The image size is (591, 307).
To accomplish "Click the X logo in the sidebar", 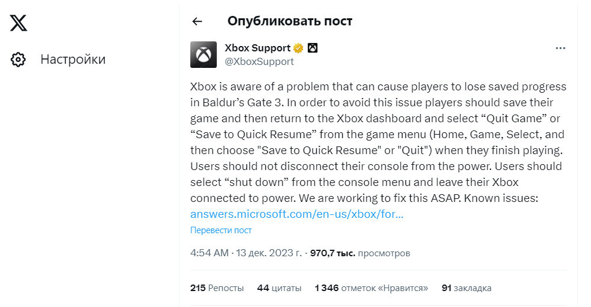I will (18, 22).
